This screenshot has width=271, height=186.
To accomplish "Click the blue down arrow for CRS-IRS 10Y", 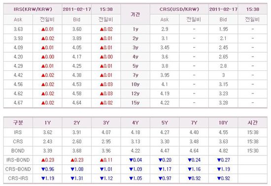I will [x=219, y=179].
